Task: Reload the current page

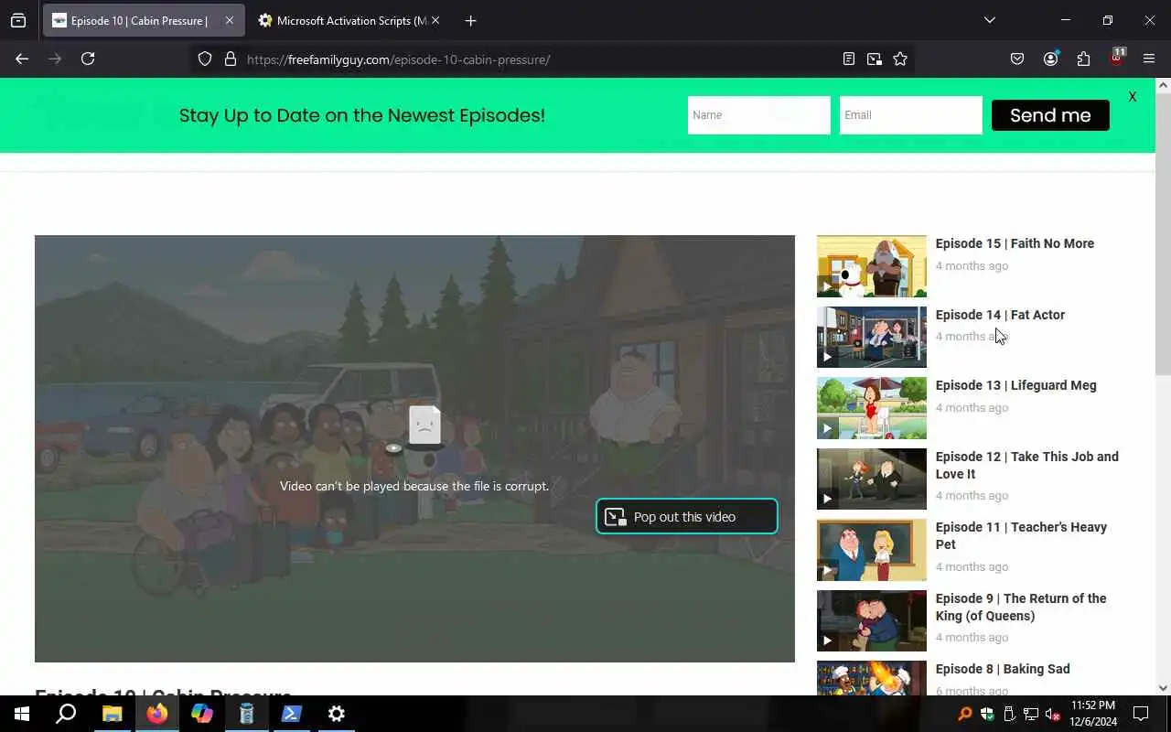Action: coord(88,59)
